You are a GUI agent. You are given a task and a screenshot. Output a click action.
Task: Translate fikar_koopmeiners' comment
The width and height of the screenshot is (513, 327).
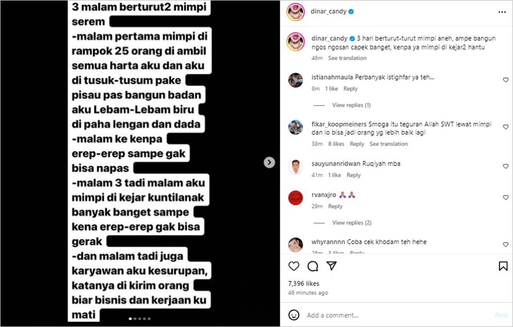point(388,144)
